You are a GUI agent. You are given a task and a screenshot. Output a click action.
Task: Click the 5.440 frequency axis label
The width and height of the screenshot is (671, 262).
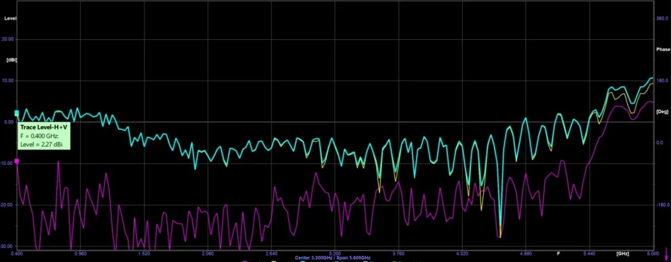[x=589, y=254]
